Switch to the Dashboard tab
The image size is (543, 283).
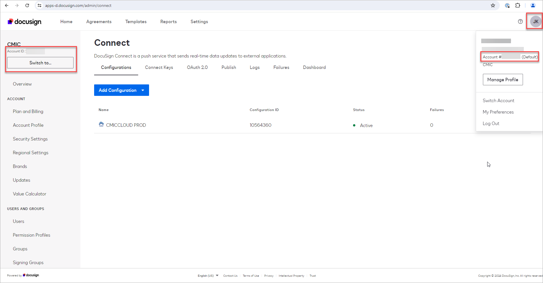click(x=314, y=68)
